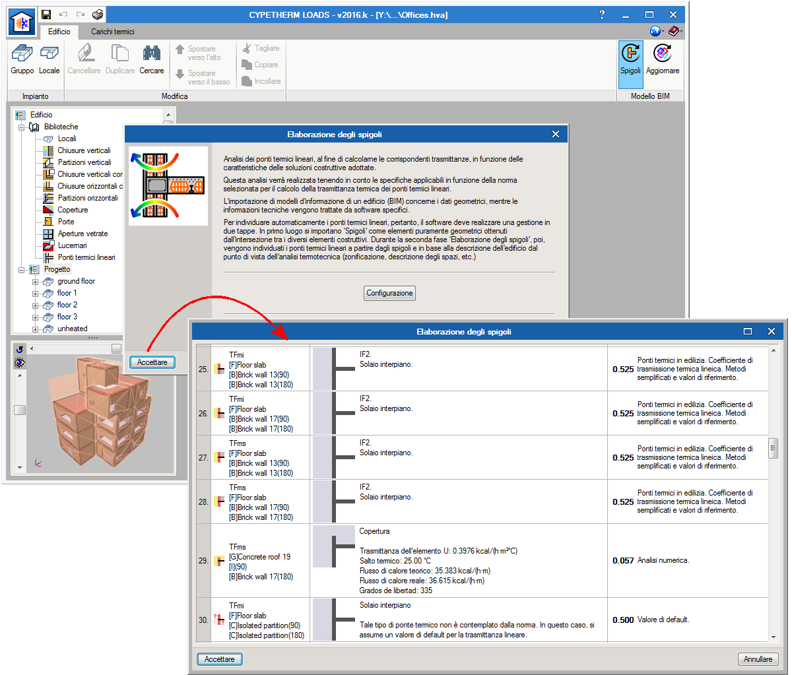Image resolution: width=792 pixels, height=675 pixels.
Task: Click the undo arrow in title bar
Action: coord(63,14)
